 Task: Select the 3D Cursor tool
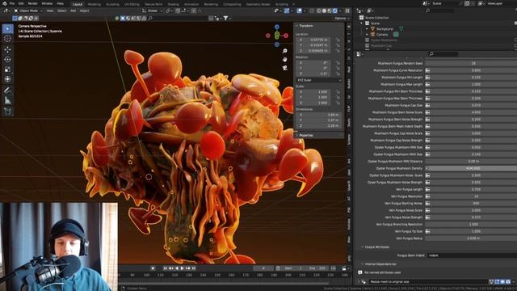coord(7,39)
